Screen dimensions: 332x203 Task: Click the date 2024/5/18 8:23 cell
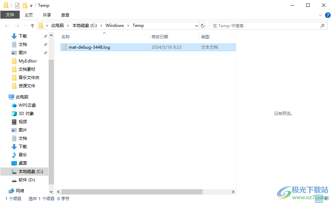coord(166,47)
